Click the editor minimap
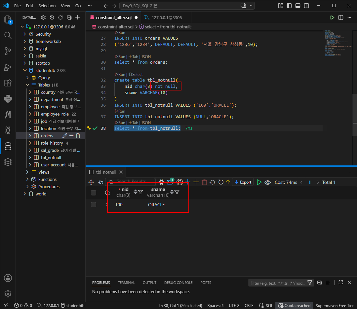Screen dimensions: 357x309 click(x=338, y=43)
